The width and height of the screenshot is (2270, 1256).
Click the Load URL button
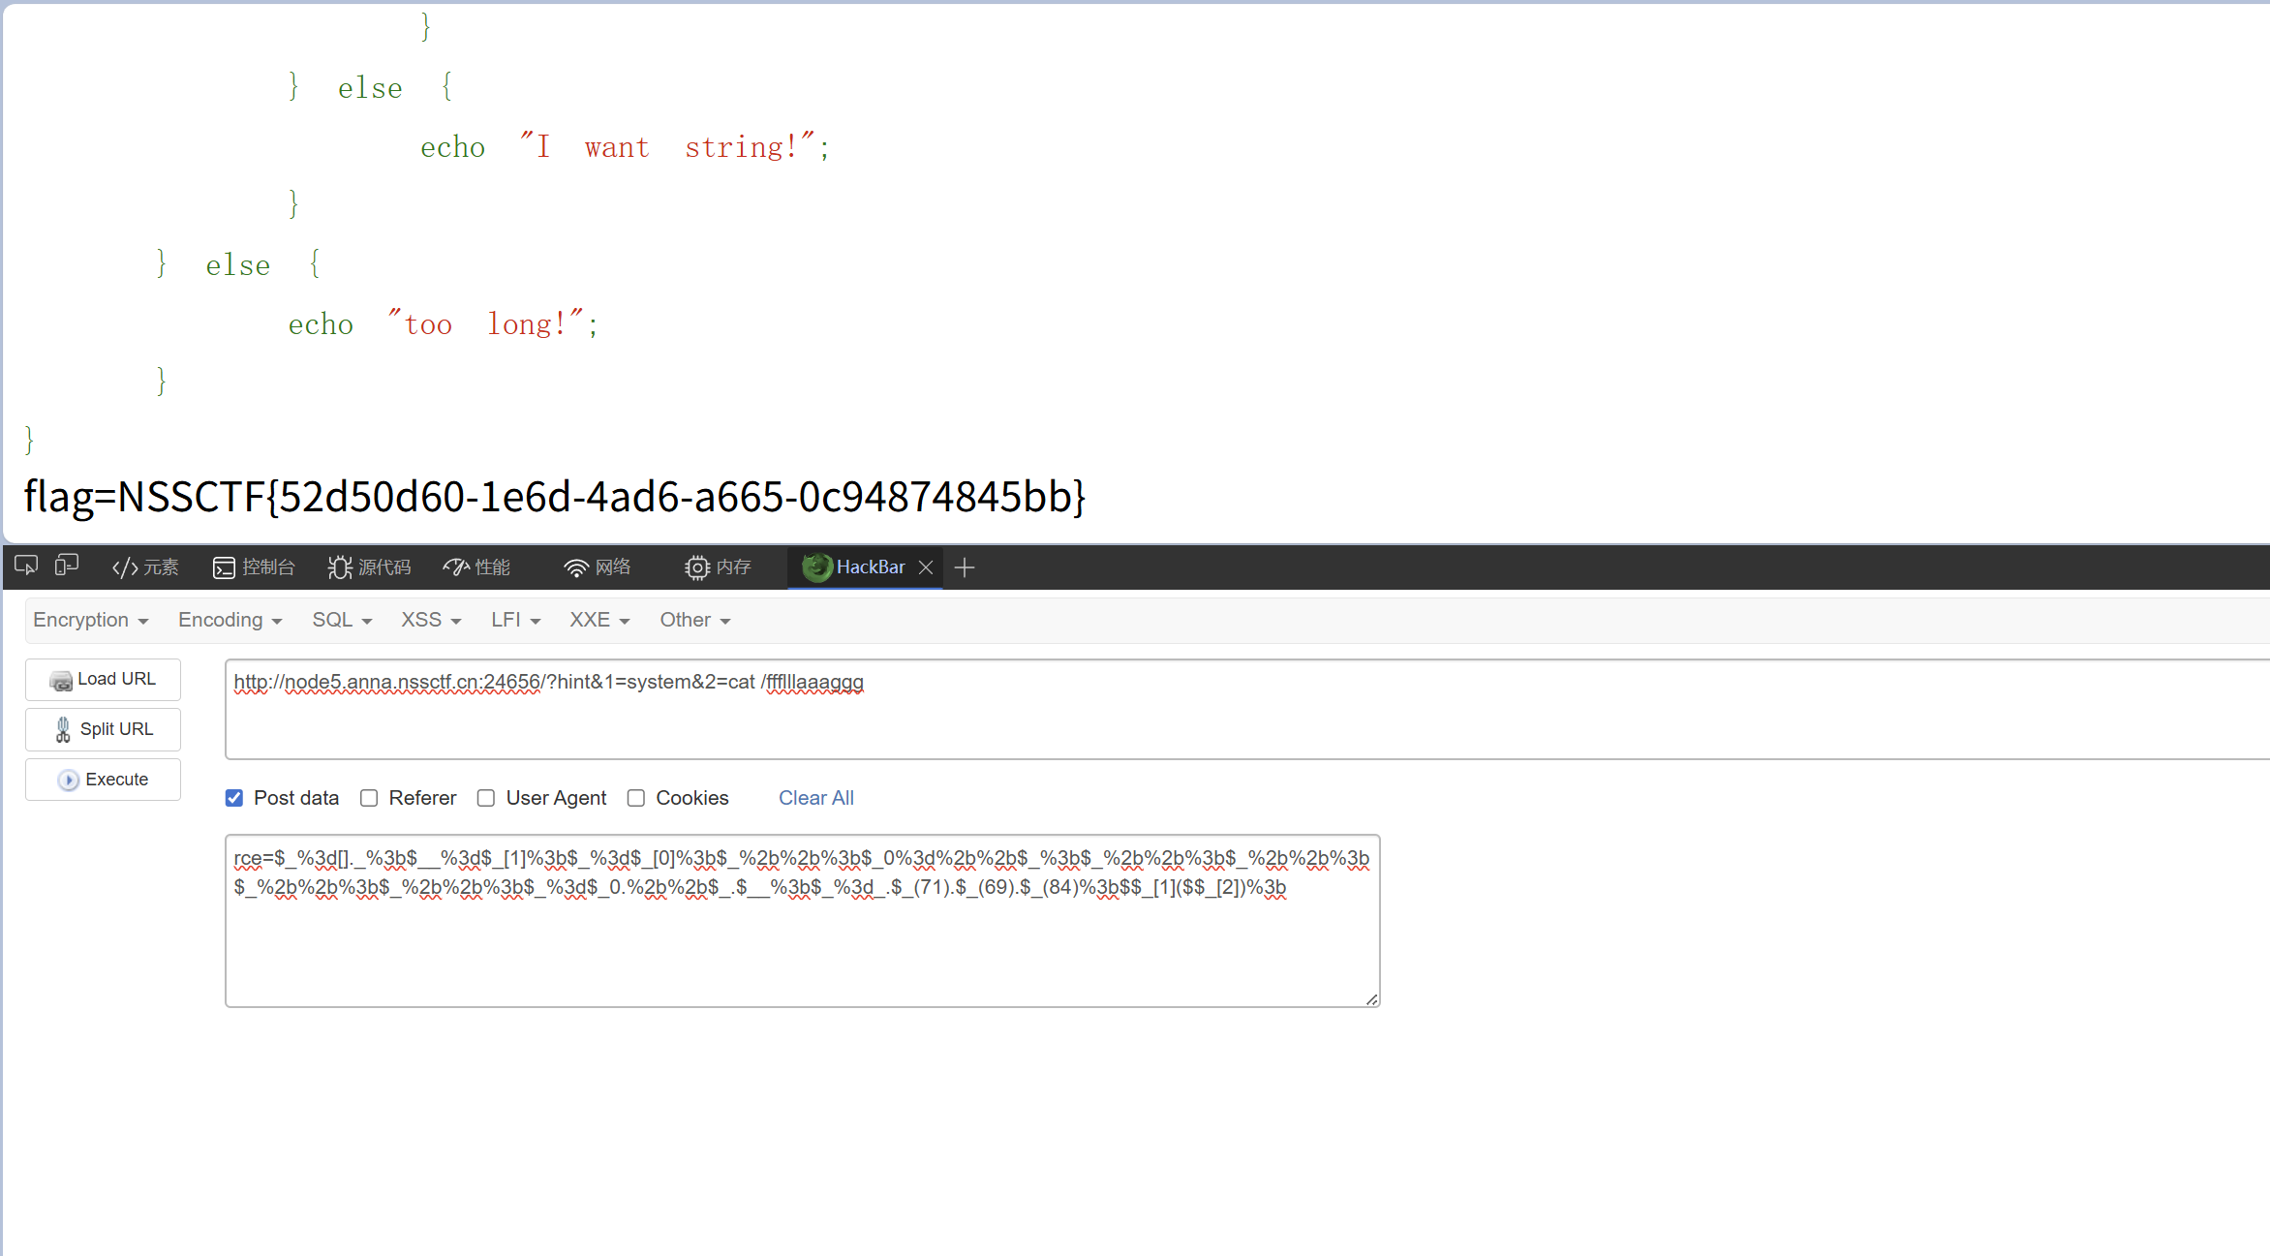click(x=103, y=680)
